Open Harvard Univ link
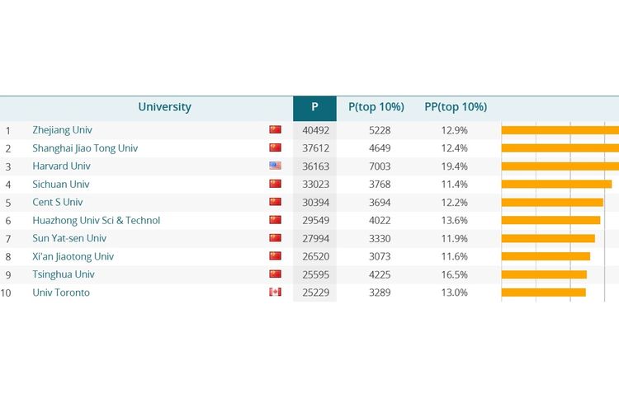This screenshot has height=412, width=619. [61, 166]
